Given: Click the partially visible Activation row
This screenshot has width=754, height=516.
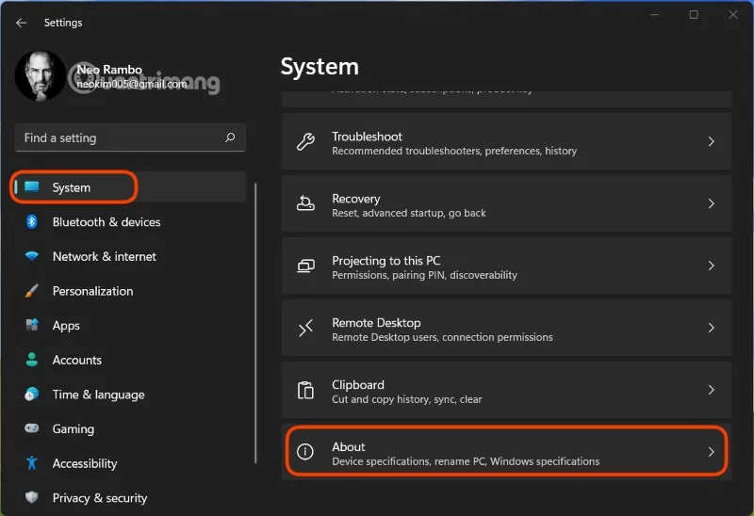Looking at the screenshot, I should point(506,99).
